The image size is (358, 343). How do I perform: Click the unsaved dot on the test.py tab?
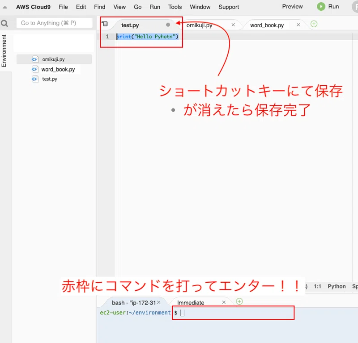tap(168, 25)
